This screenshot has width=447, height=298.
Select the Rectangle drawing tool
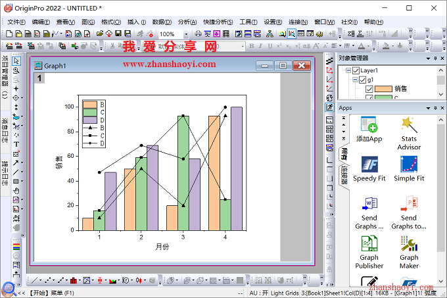tap(16, 181)
